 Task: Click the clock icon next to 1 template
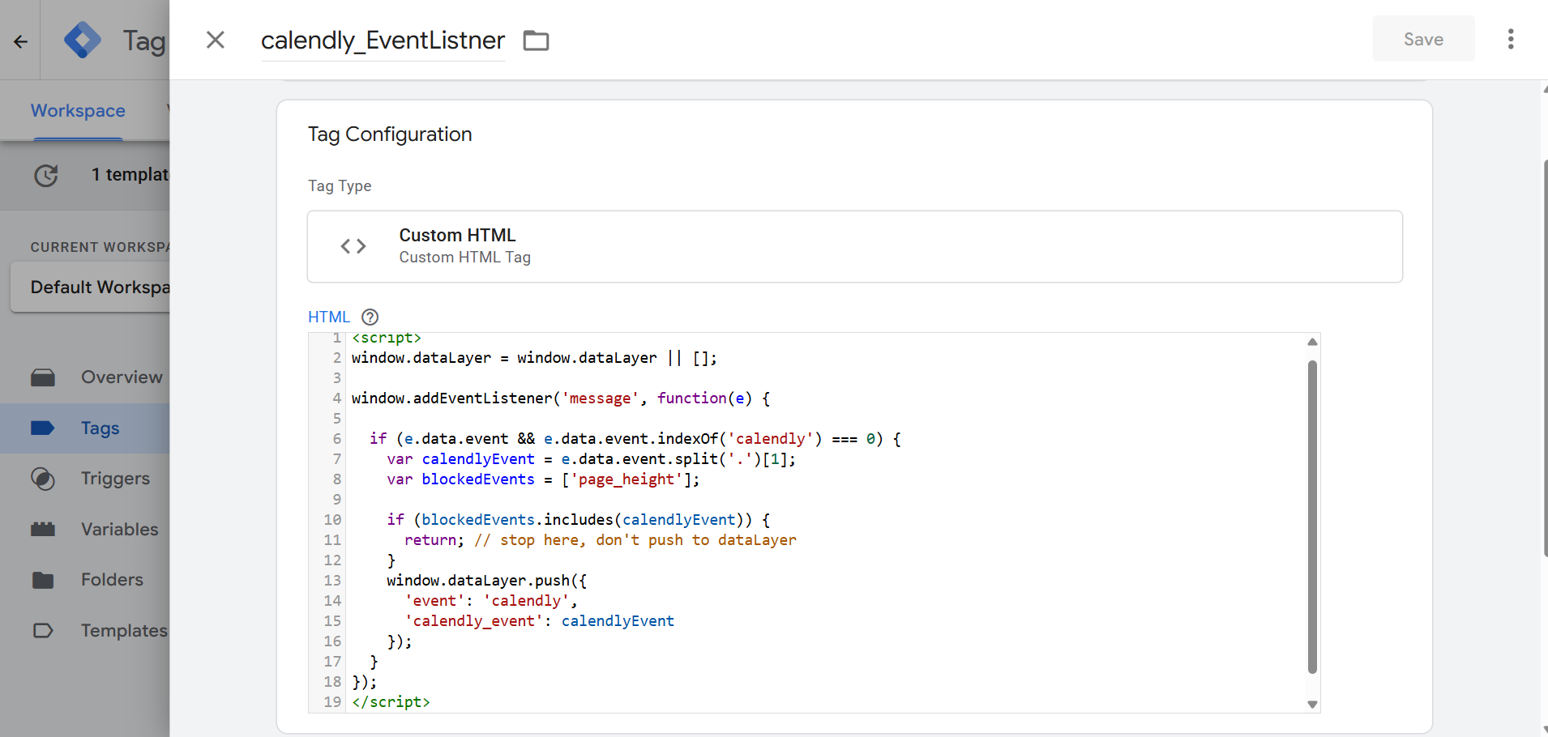[46, 175]
